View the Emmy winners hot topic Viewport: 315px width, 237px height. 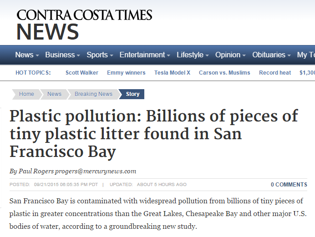pyautogui.click(x=126, y=73)
